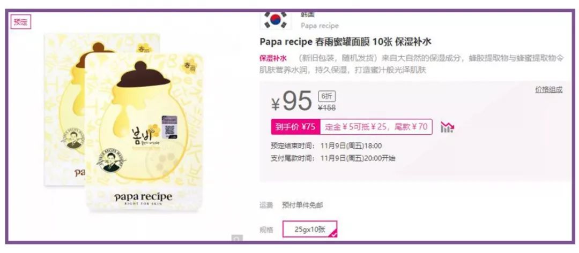Click the pink 到手价 ¥75 badge
579x253 pixels.
[295, 127]
